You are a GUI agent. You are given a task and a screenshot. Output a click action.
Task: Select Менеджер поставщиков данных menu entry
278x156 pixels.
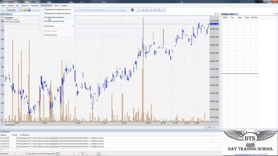(57, 10)
